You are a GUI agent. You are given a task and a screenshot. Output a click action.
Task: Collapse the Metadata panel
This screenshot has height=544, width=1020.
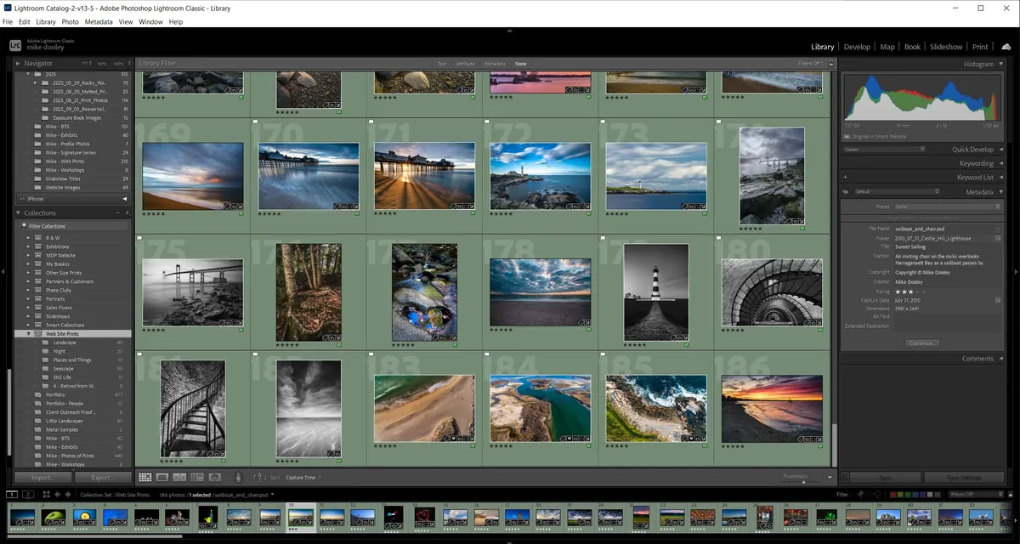click(1001, 192)
